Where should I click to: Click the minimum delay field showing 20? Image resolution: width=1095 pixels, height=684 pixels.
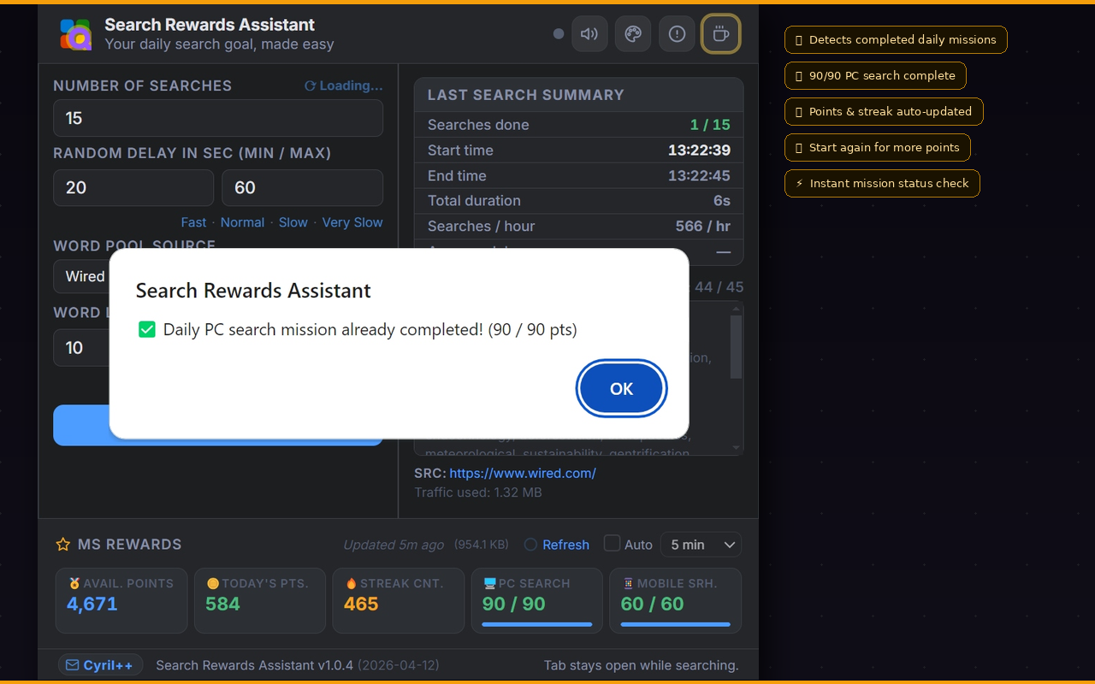133,187
